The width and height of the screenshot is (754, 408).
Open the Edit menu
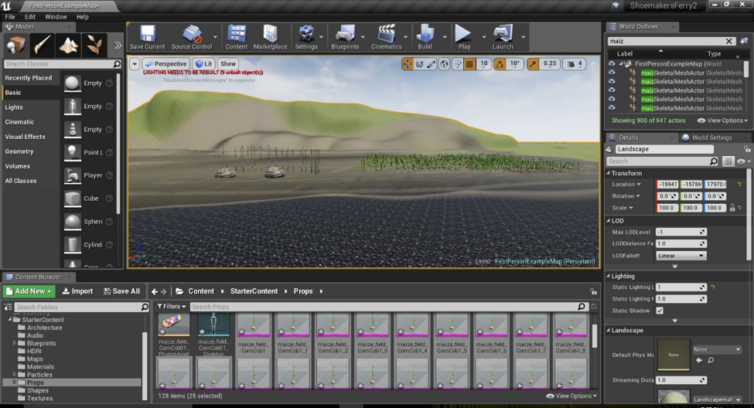coord(30,16)
